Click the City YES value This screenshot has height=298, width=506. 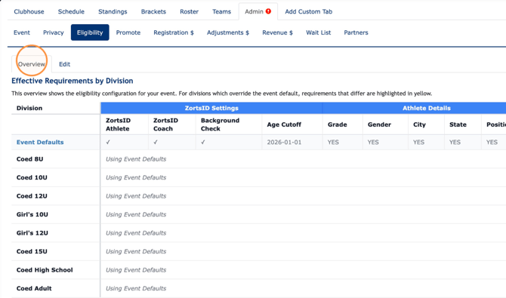point(418,143)
